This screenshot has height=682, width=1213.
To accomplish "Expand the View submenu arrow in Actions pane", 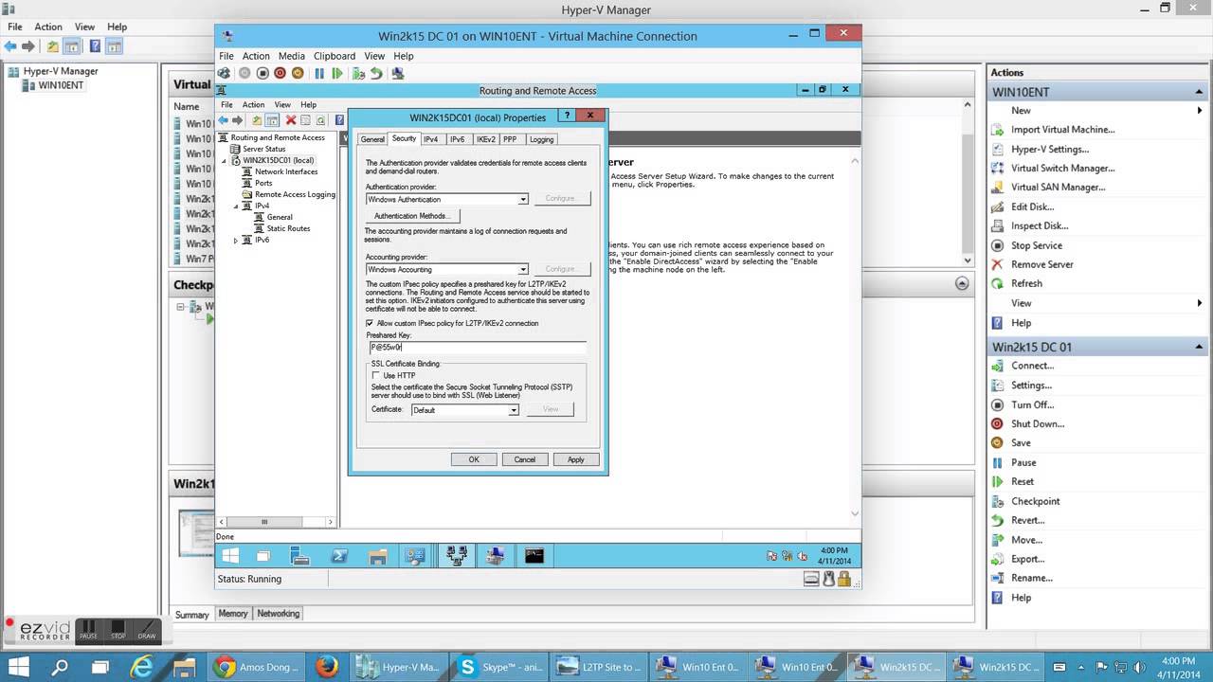I will pos(1199,303).
